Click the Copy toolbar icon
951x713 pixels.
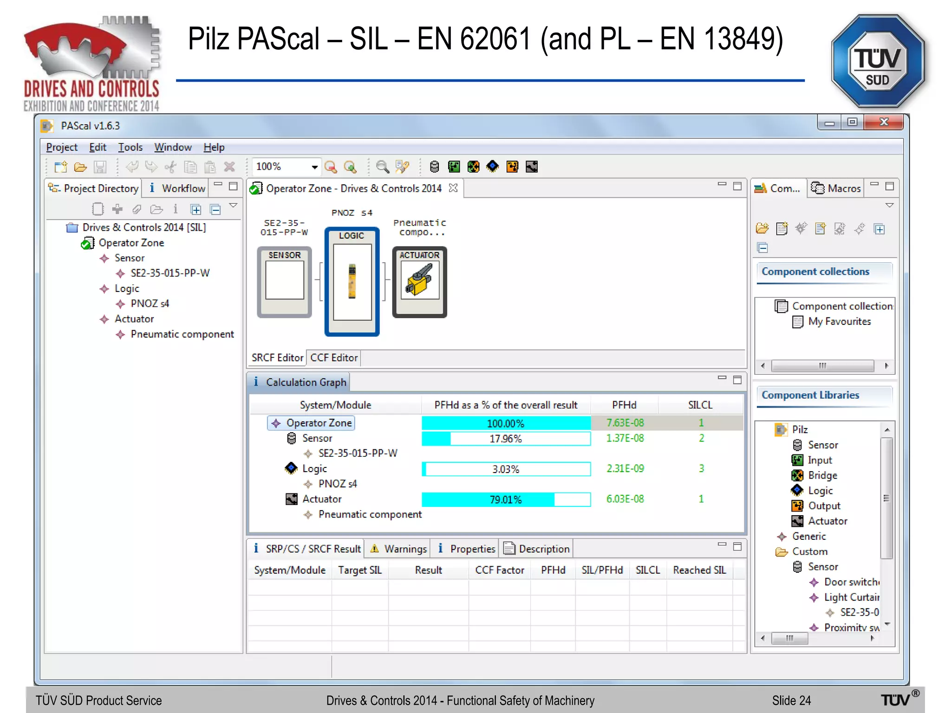[x=190, y=167]
